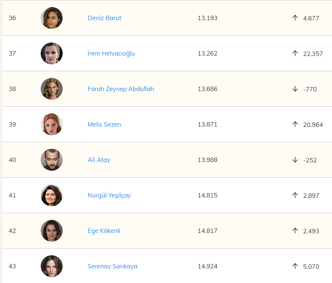Click the up arrow beside 2.897
This screenshot has height=283, width=332.
click(x=295, y=195)
